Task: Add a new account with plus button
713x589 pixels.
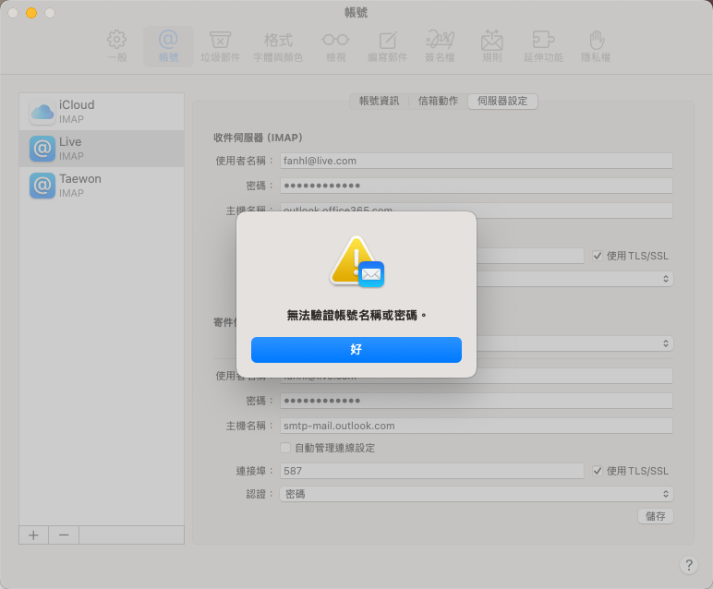Action: (33, 535)
